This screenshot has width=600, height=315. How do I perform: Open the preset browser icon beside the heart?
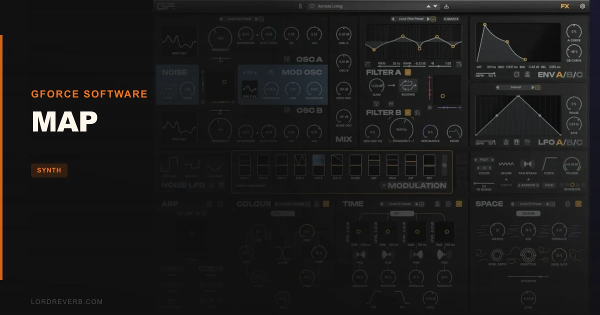point(301,6)
